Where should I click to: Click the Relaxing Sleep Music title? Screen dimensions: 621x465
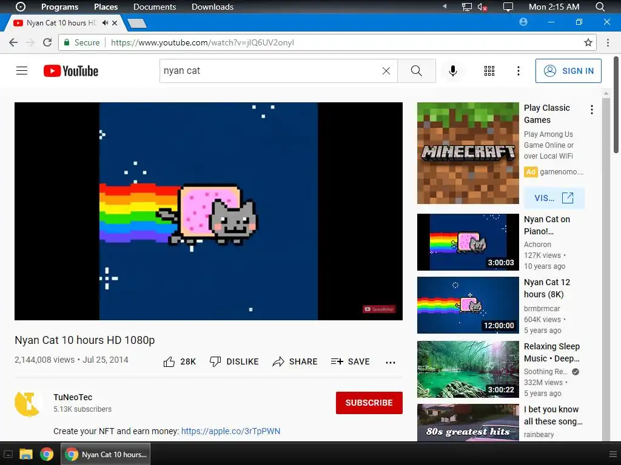click(x=552, y=352)
